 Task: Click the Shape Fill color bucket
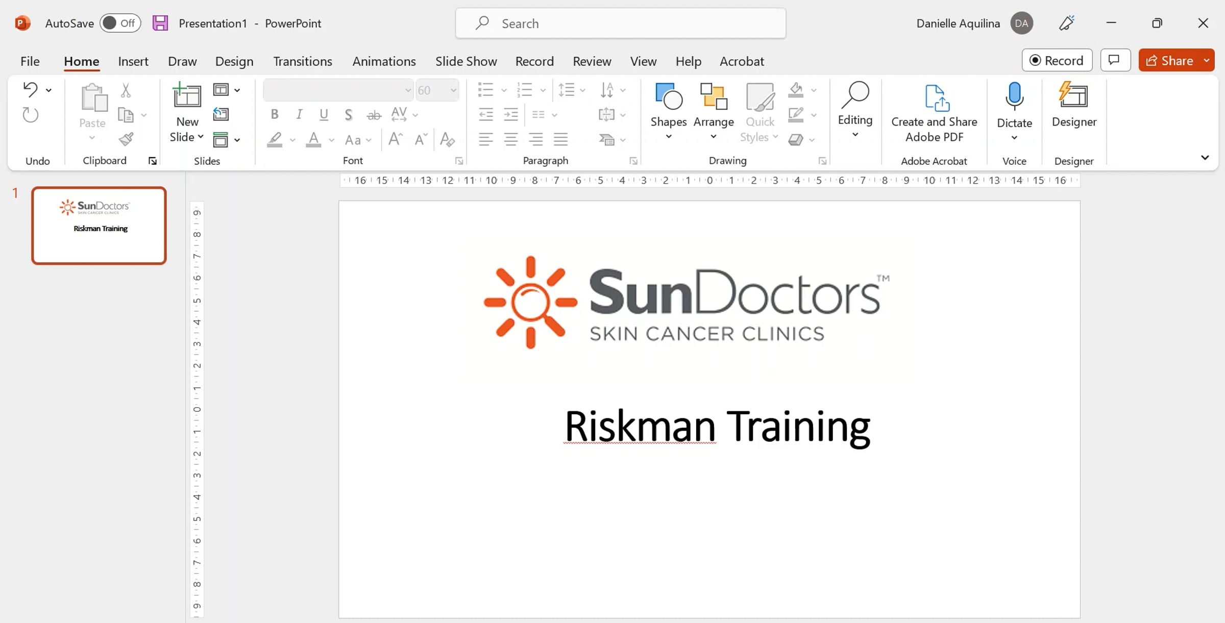(796, 90)
